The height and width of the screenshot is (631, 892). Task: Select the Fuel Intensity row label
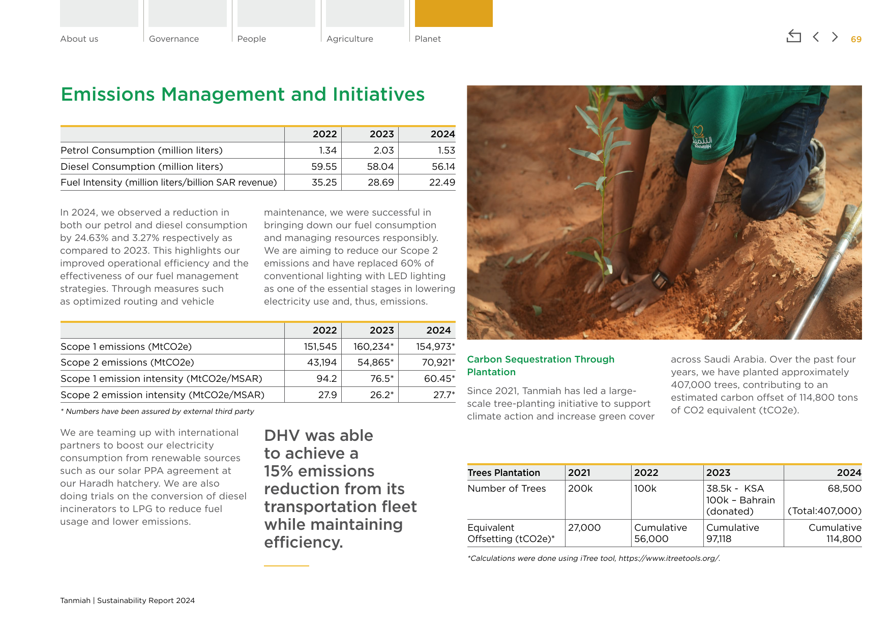coord(169,183)
